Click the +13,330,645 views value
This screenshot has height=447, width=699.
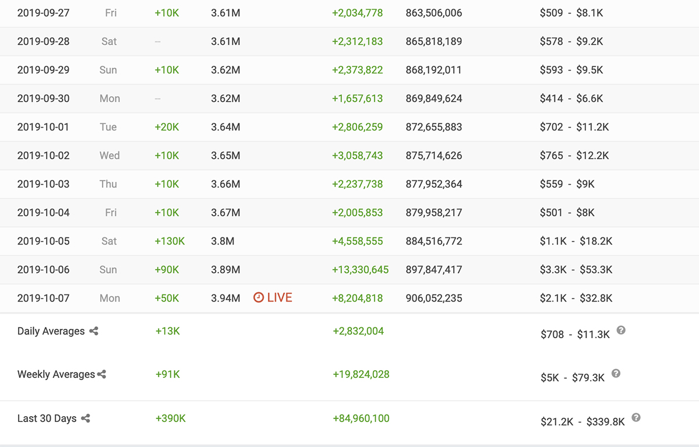pyautogui.click(x=360, y=269)
